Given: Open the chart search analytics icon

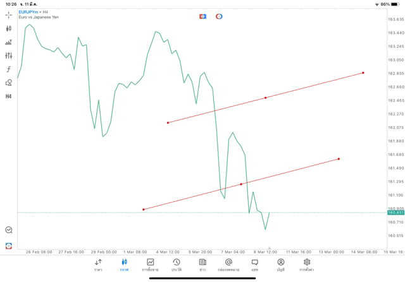Looking at the screenshot, I should 9,230.
